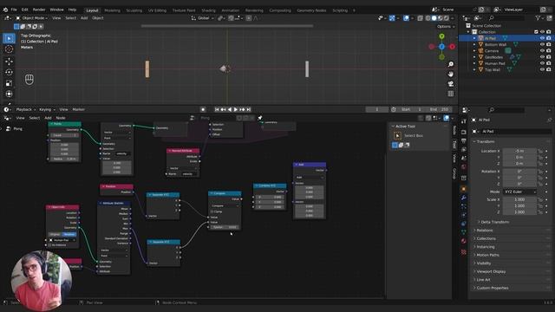Select Human Pad object in outliner

pyautogui.click(x=494, y=63)
